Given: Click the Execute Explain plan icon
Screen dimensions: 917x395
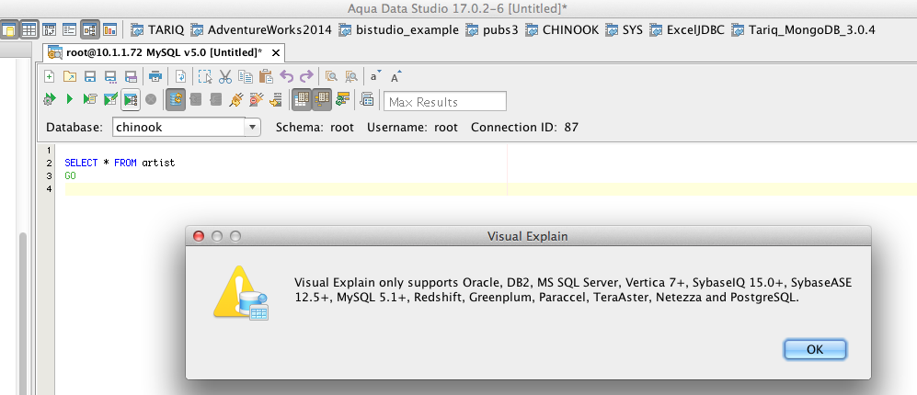Looking at the screenshot, I should coord(131,100).
